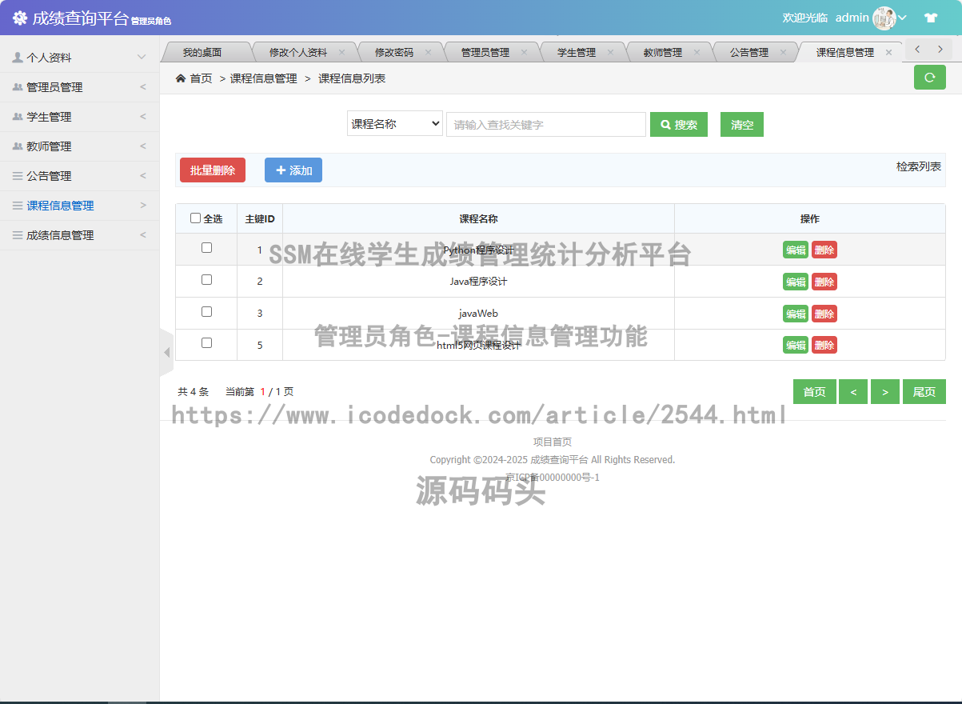This screenshot has height=704, width=962.
Task: Expand the 成绩信息管理 sidebar menu
Action: point(80,235)
